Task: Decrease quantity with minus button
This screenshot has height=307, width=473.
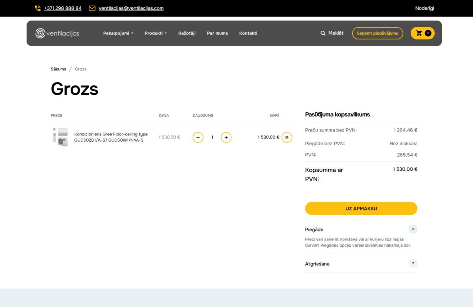Action: [198, 137]
